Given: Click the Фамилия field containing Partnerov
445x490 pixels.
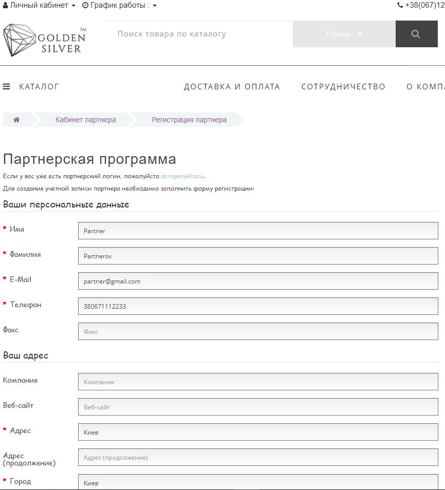Looking at the screenshot, I should point(258,256).
